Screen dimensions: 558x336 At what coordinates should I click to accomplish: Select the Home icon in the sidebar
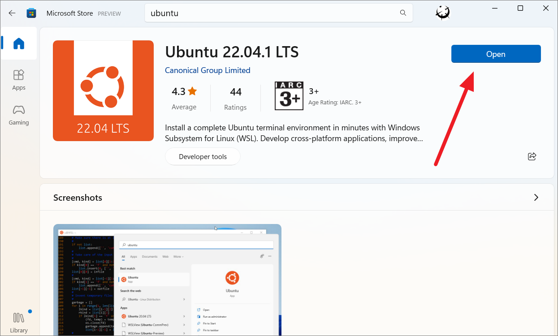tap(18, 43)
